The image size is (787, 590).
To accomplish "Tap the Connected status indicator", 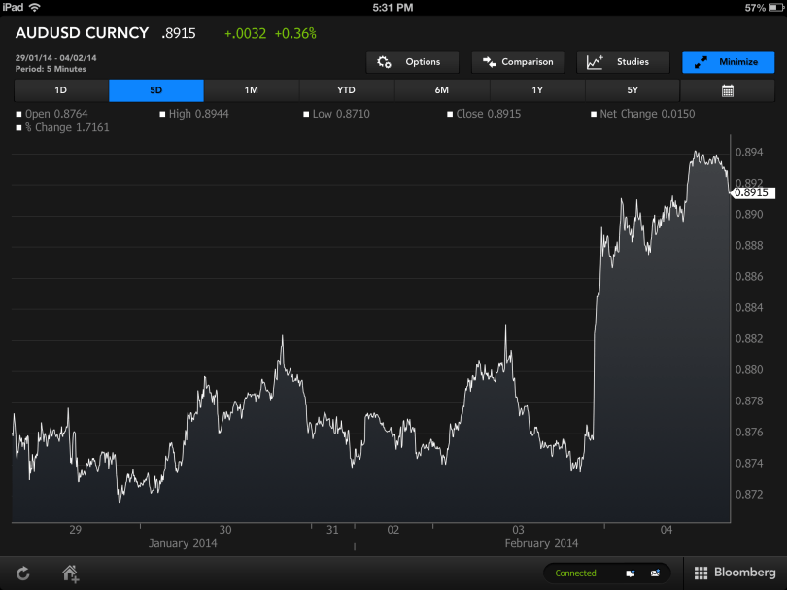I will tap(575, 573).
